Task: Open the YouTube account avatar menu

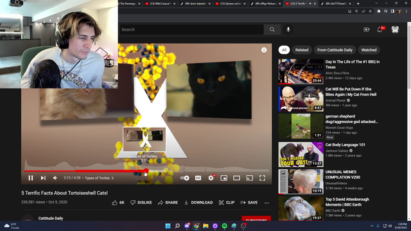Action: 395,30
